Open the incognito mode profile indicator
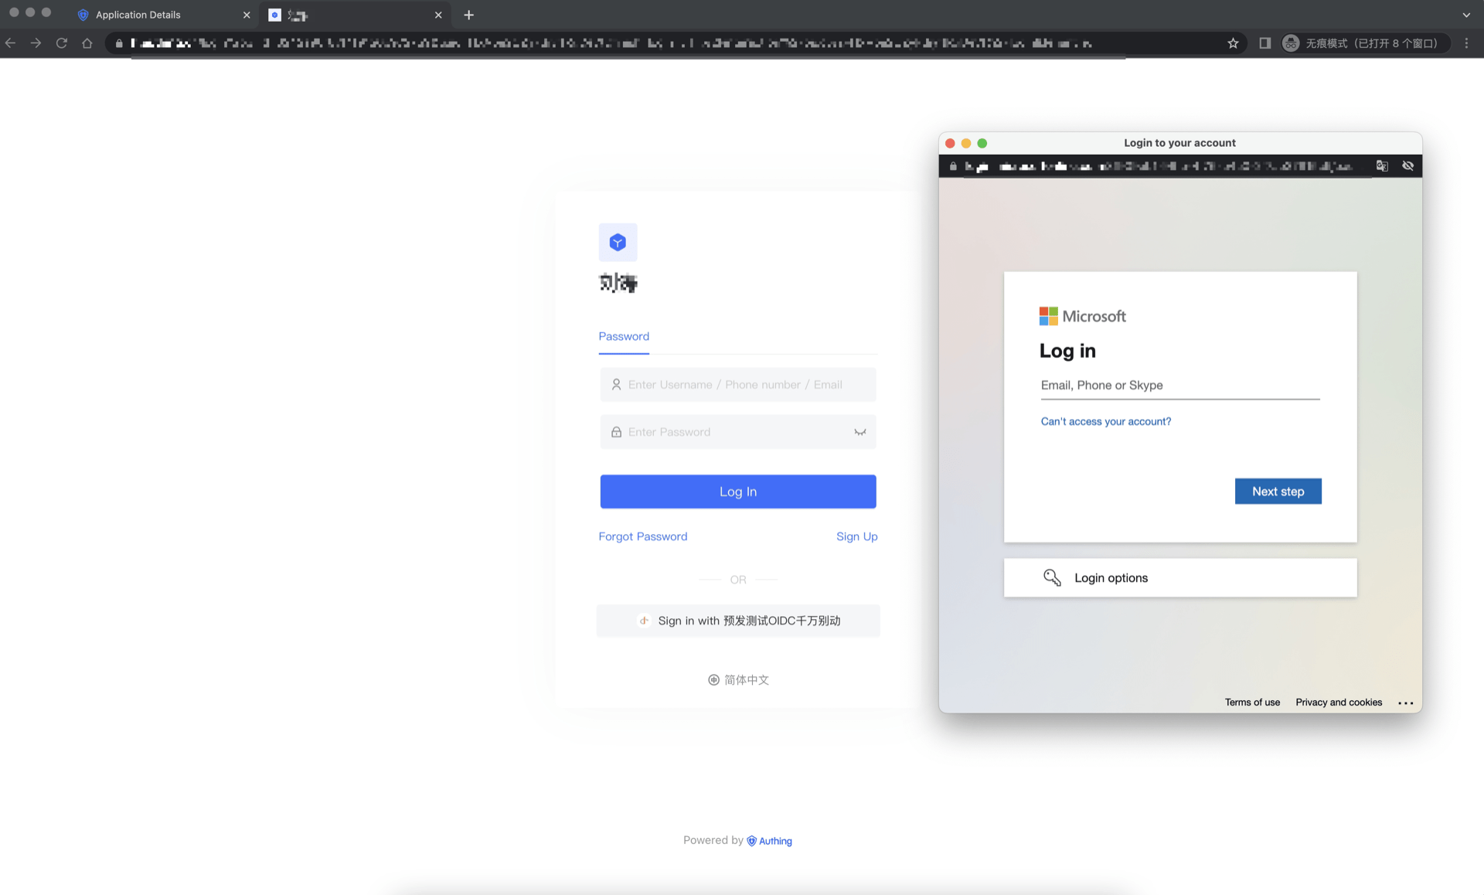This screenshot has width=1484, height=895. [1363, 43]
